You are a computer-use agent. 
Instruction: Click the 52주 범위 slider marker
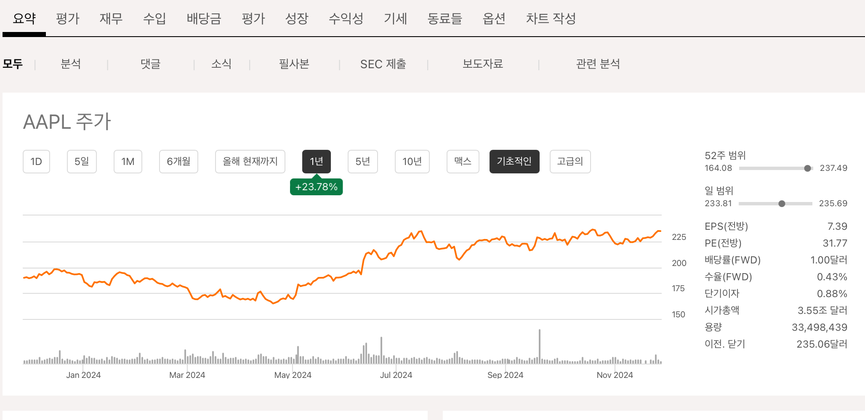tap(807, 168)
